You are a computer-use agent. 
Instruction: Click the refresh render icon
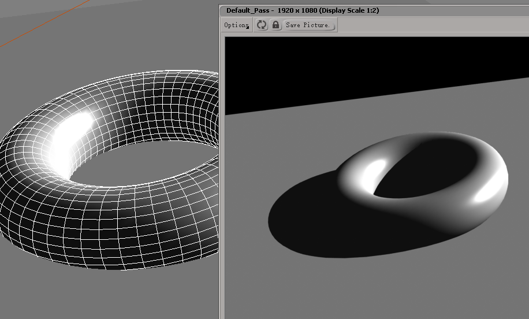(262, 25)
